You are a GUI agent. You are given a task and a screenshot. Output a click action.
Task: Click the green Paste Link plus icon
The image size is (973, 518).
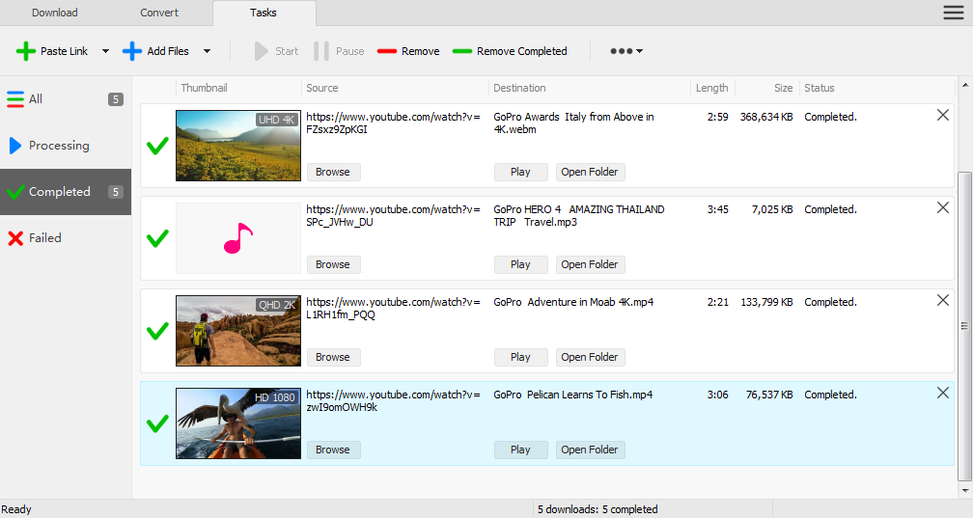(25, 51)
